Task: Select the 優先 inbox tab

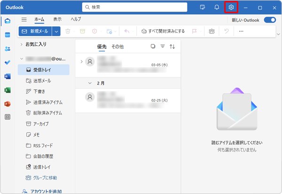Action: point(102,47)
